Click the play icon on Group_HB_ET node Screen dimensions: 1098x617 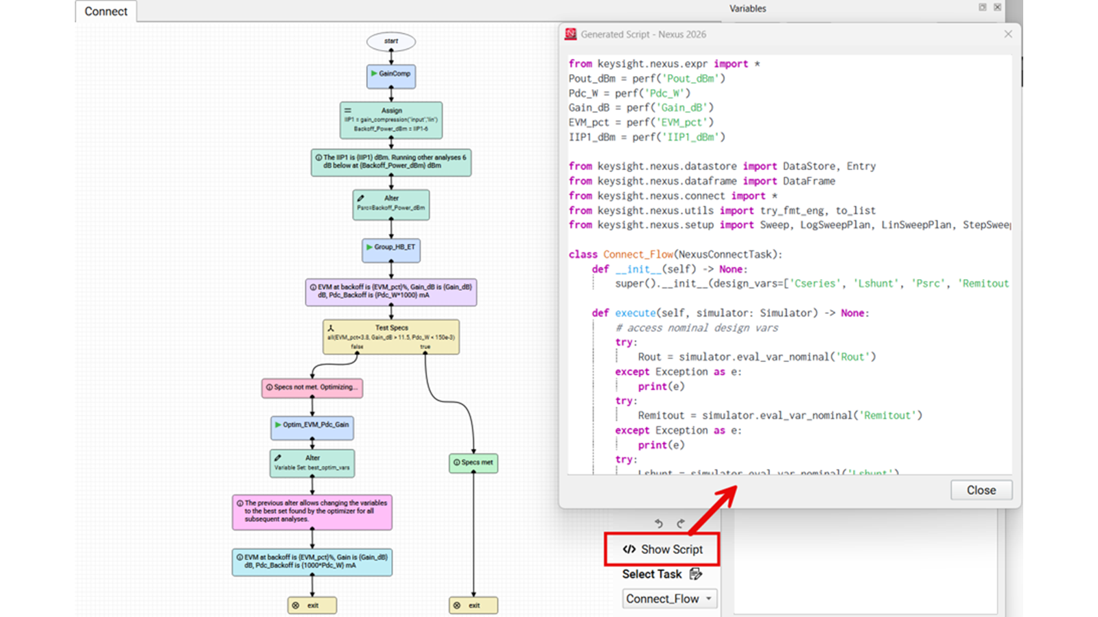pos(369,247)
